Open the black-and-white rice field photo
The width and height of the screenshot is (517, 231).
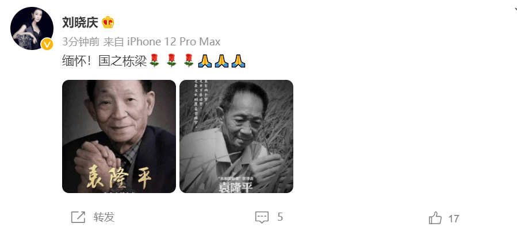point(236,136)
